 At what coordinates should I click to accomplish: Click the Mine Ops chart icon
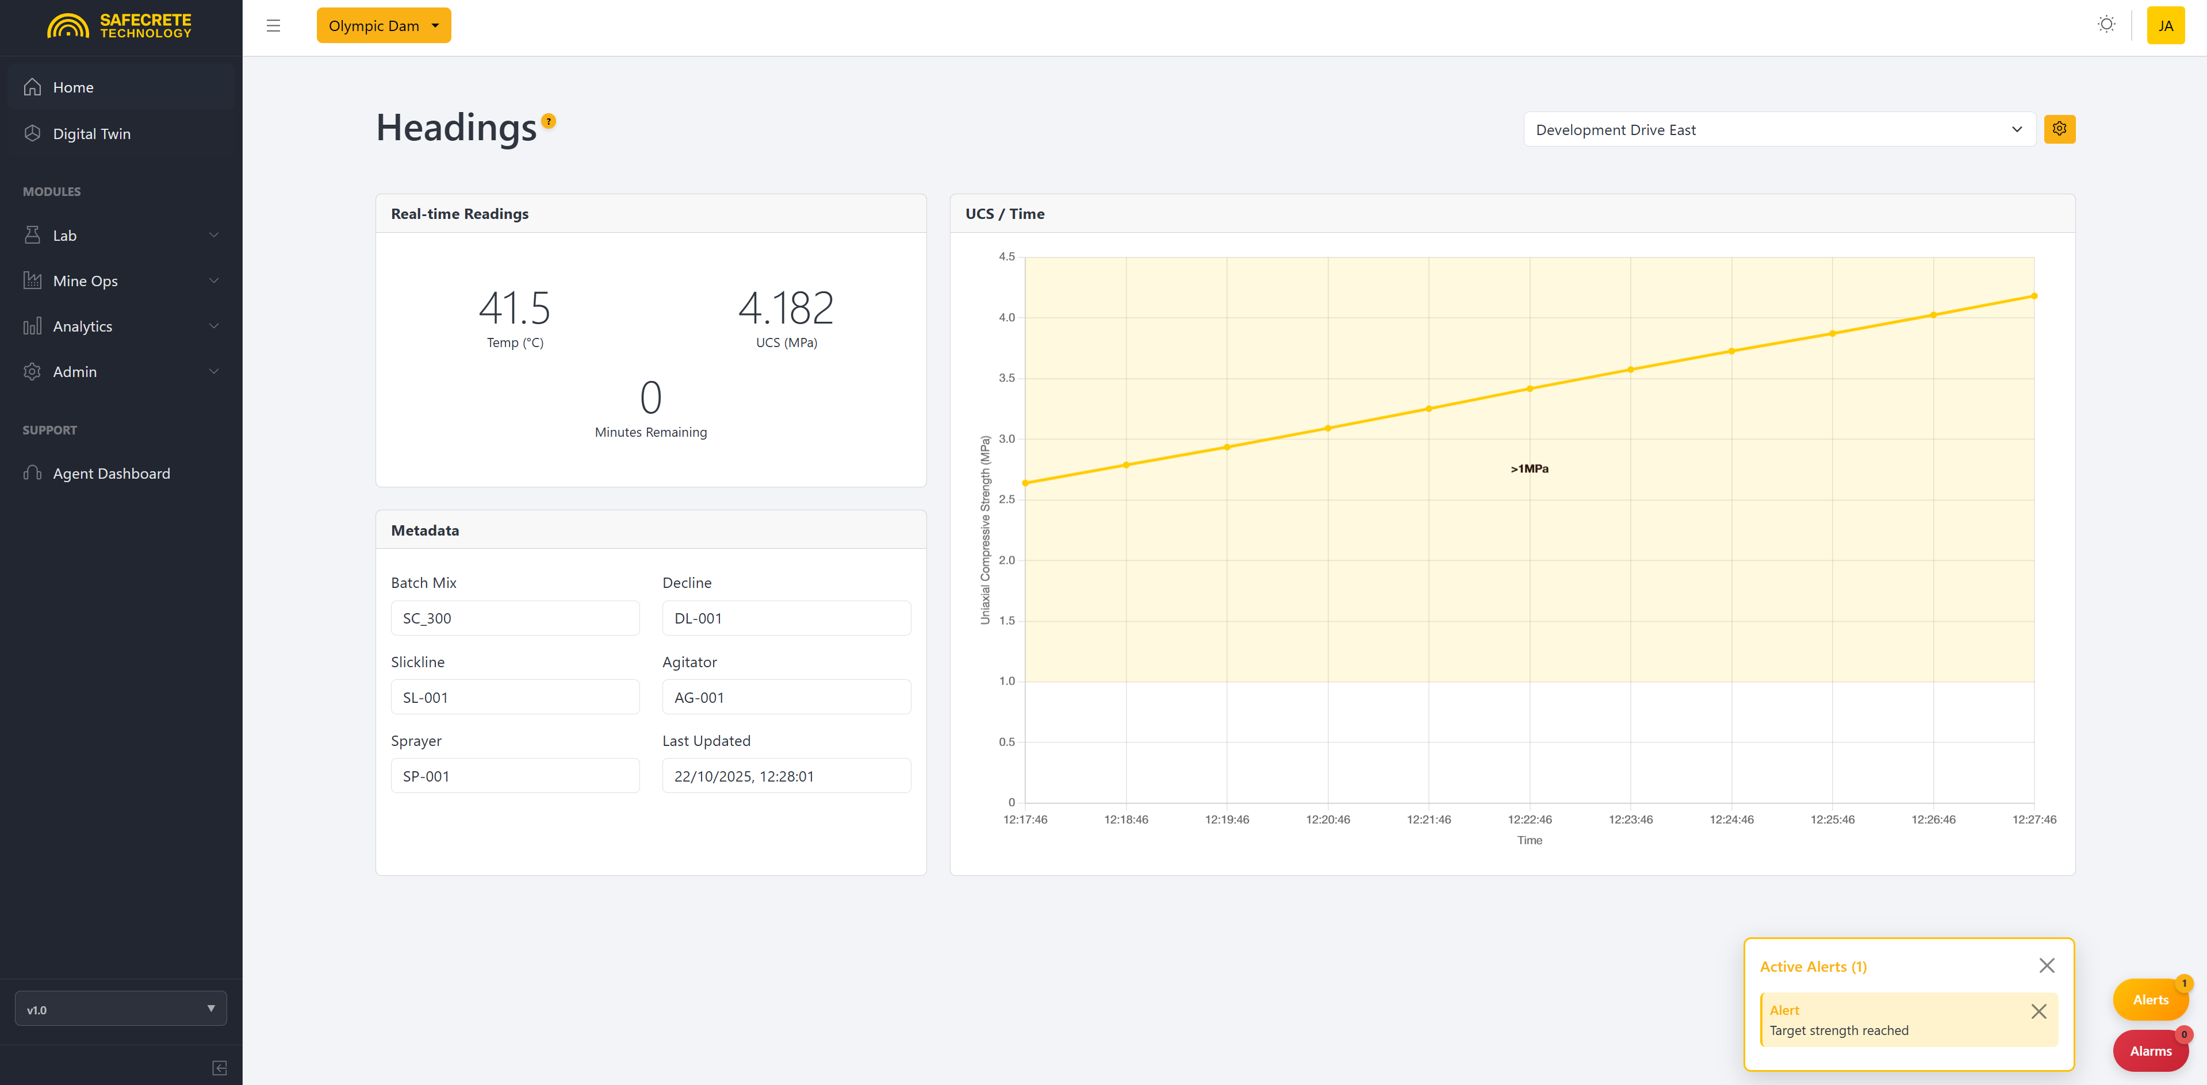pos(32,280)
